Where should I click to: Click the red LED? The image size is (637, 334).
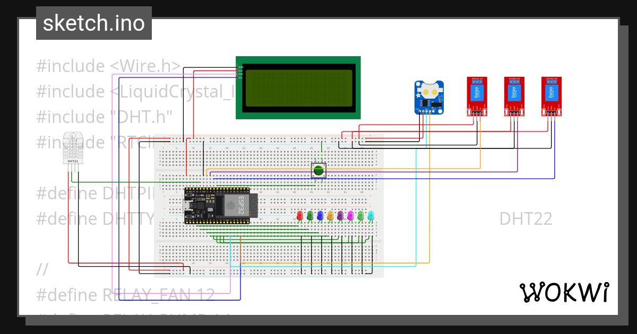[x=300, y=216]
